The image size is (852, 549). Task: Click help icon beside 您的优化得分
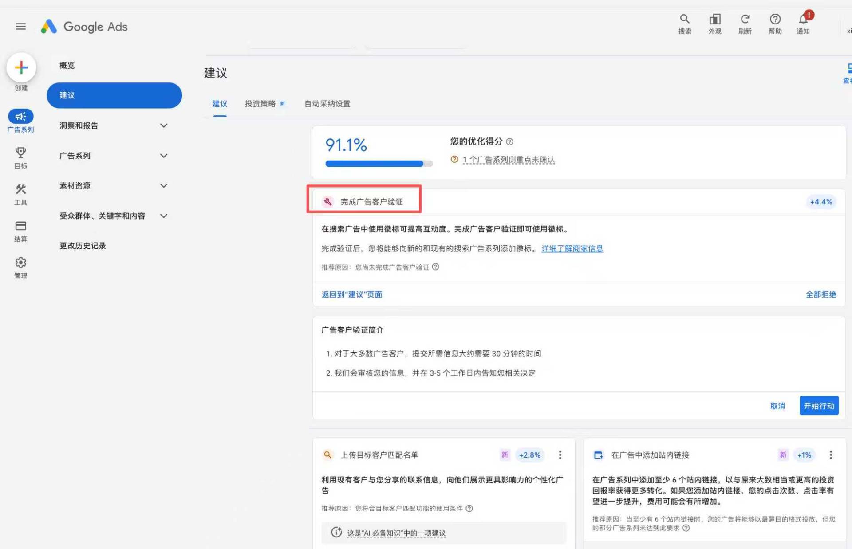pos(509,141)
